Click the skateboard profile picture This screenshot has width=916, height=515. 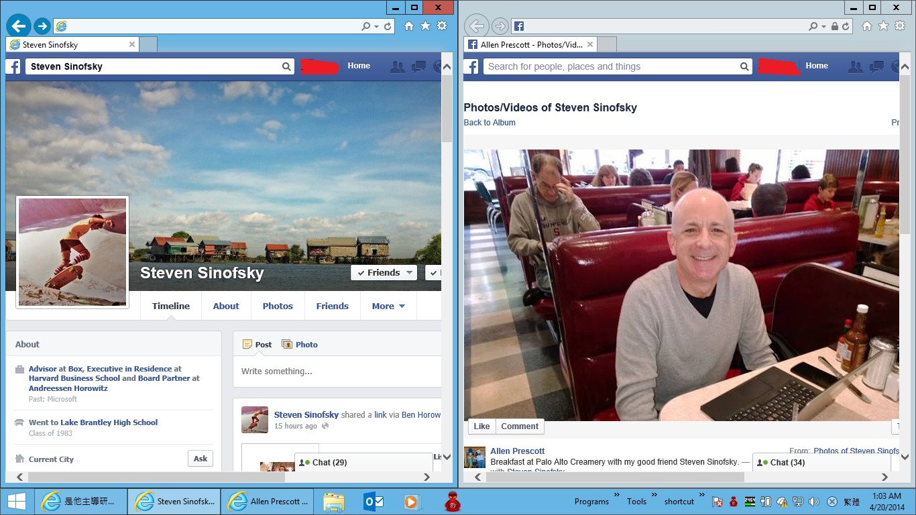click(72, 252)
